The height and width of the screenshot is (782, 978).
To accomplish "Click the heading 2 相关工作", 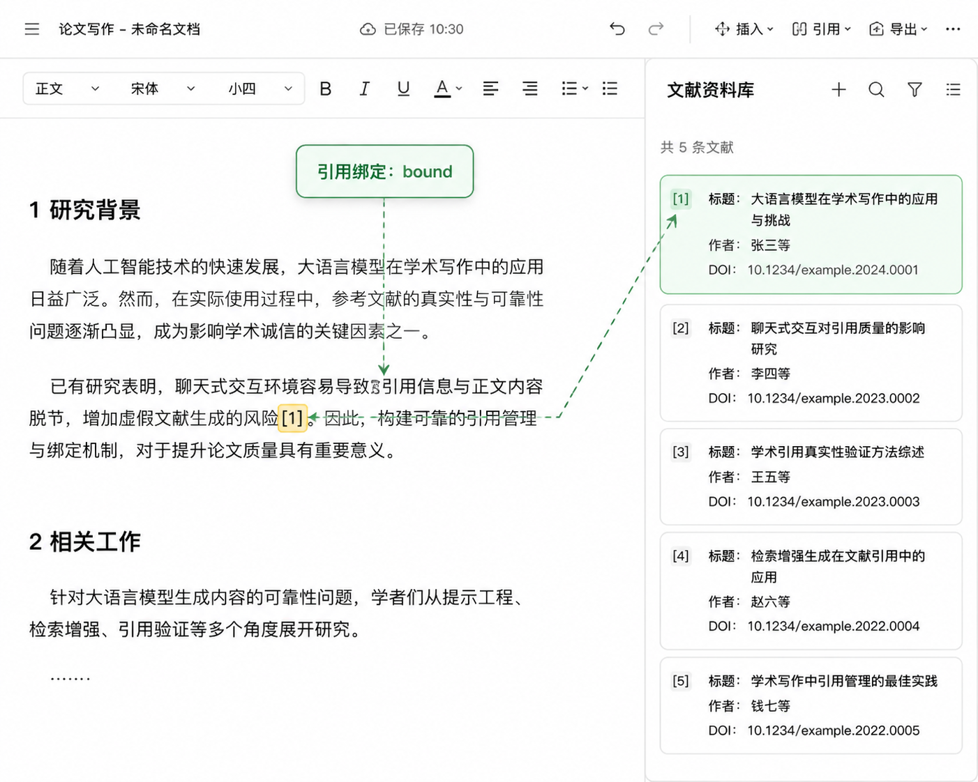I will pos(85,542).
